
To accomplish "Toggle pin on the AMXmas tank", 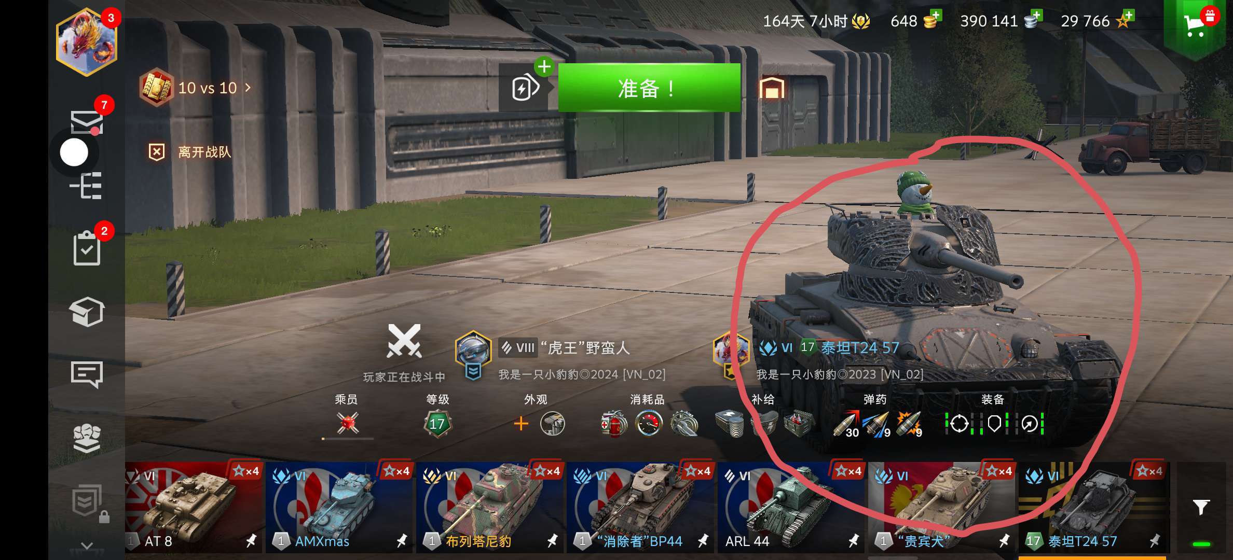I will click(x=401, y=541).
